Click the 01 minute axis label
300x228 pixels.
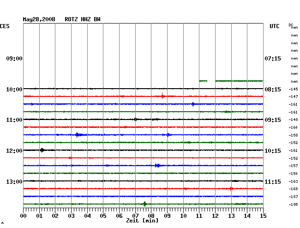point(39,216)
